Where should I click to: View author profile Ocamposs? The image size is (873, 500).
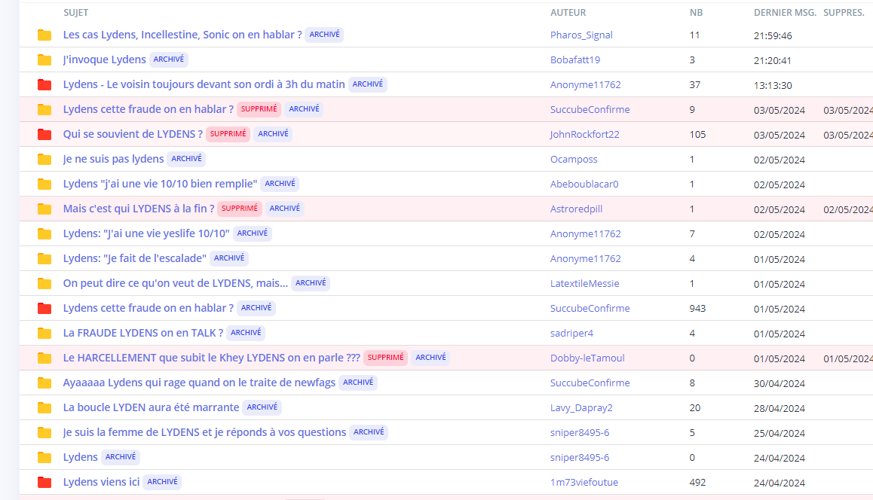(x=574, y=160)
